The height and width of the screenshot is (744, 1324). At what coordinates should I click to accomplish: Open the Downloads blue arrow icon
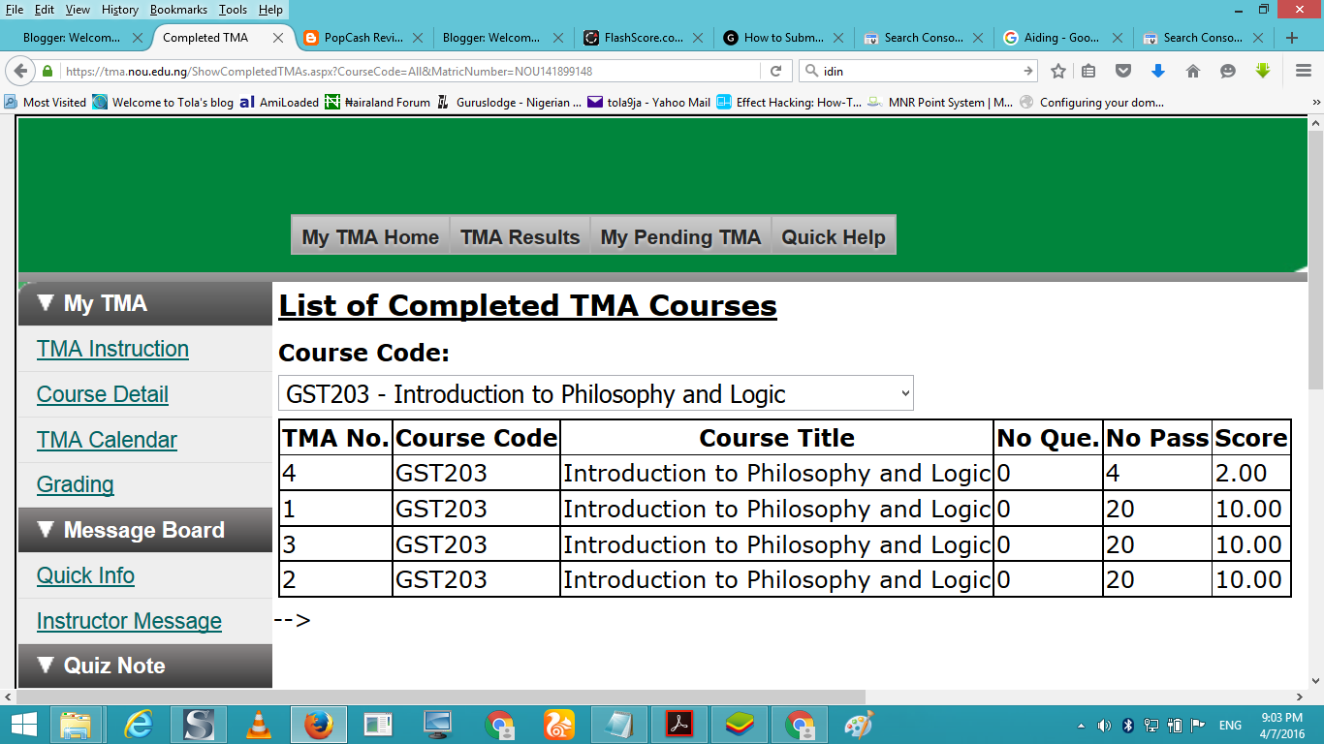pyautogui.click(x=1156, y=71)
